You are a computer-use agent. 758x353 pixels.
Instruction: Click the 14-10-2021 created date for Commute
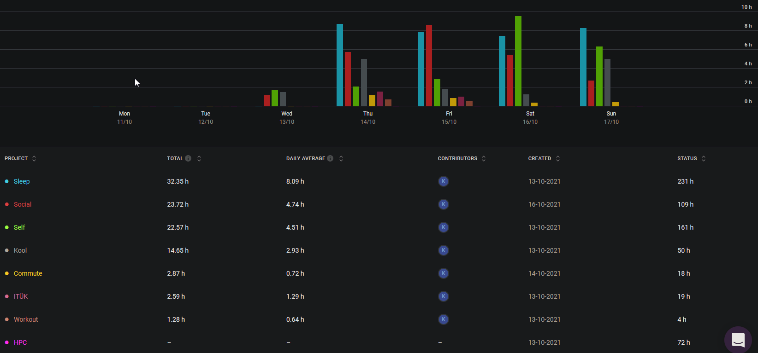[x=545, y=273]
